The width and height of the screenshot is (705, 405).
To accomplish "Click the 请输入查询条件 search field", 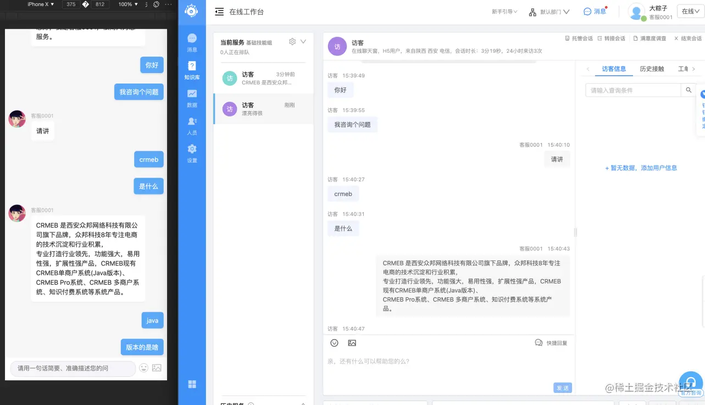I will (633, 90).
